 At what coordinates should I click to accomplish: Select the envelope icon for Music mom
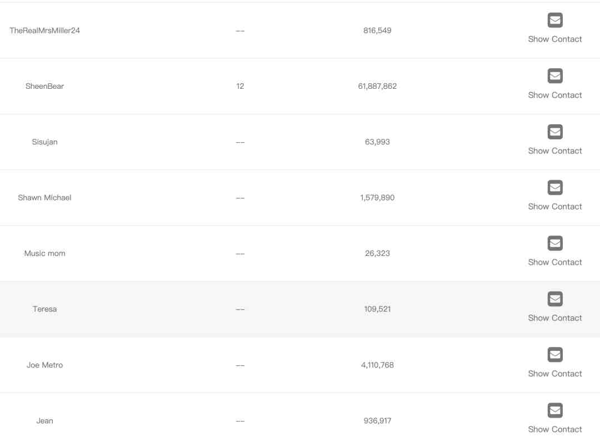click(555, 244)
